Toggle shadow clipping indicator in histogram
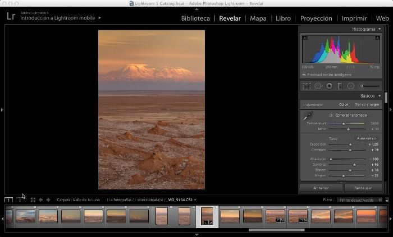Image resolution: width=393 pixels, height=237 pixels. (x=304, y=38)
